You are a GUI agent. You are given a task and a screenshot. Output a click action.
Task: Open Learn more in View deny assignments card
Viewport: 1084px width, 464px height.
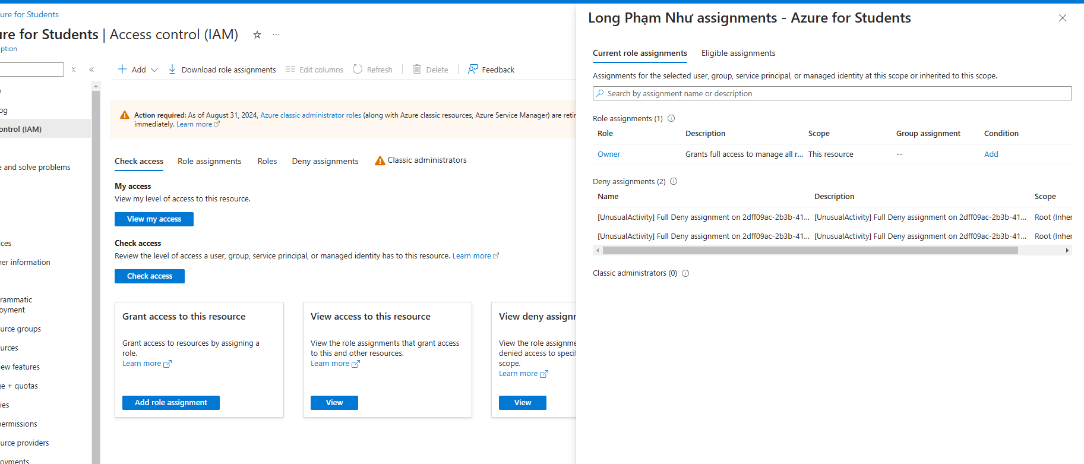[523, 374]
